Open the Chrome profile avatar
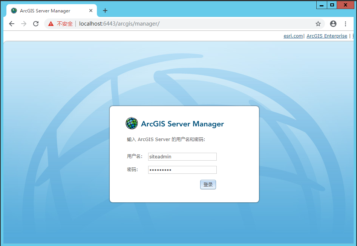The width and height of the screenshot is (357, 246). click(333, 24)
